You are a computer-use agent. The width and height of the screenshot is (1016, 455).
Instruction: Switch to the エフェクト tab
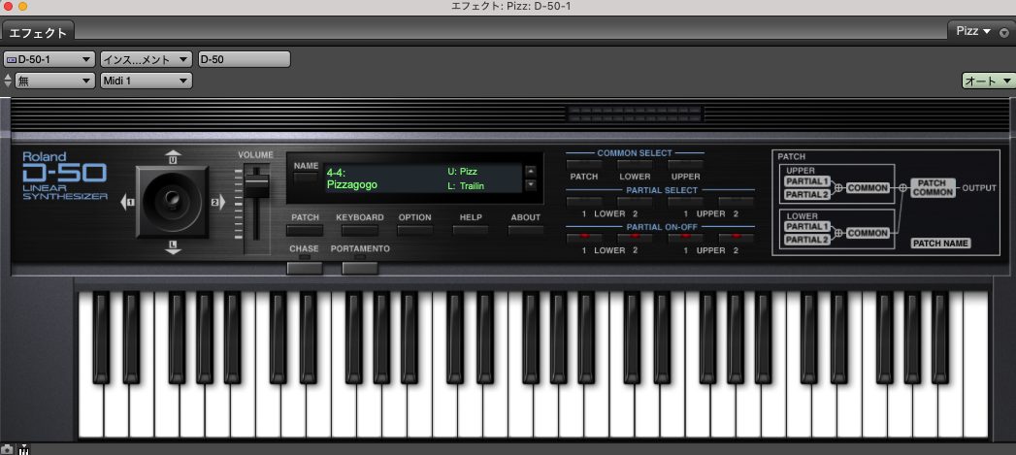[x=38, y=32]
